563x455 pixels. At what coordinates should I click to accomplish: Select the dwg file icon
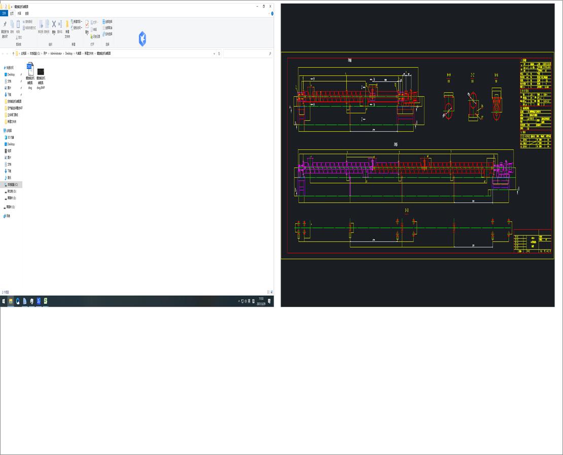click(x=30, y=69)
